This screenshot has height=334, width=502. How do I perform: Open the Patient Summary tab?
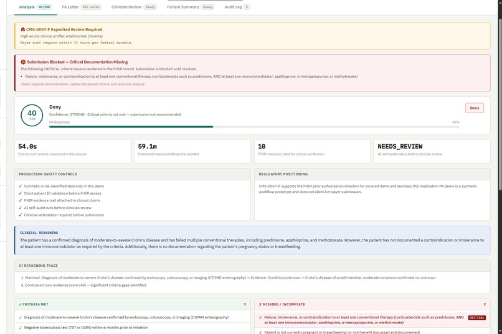click(x=191, y=7)
